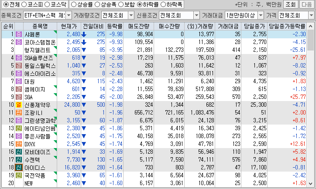Viewport: 316px width, 189px height.
Task: Sort by the 현재가 column header
Action: pyautogui.click(x=69, y=26)
